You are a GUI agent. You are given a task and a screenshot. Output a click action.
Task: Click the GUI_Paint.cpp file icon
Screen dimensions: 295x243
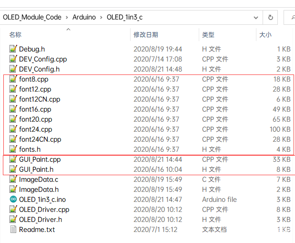coord(13,159)
